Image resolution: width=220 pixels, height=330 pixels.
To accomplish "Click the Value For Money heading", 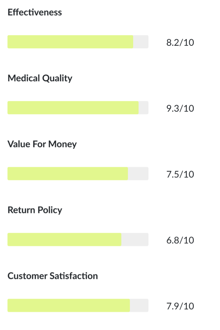I will pyautogui.click(x=42, y=144).
